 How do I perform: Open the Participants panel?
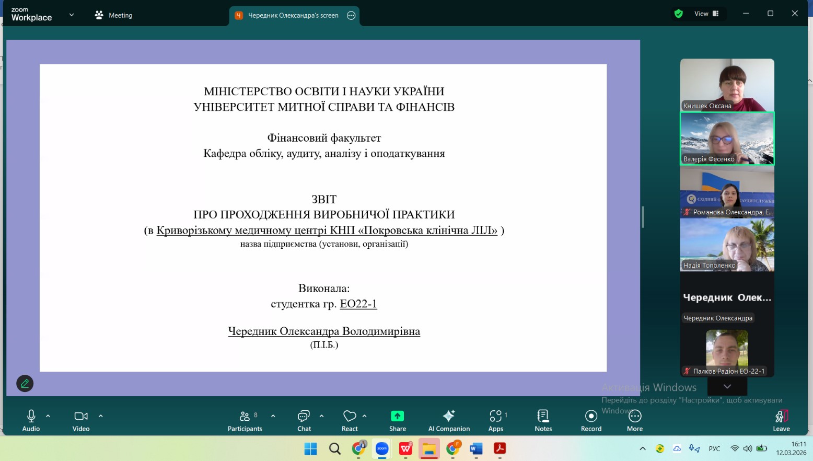tap(245, 421)
